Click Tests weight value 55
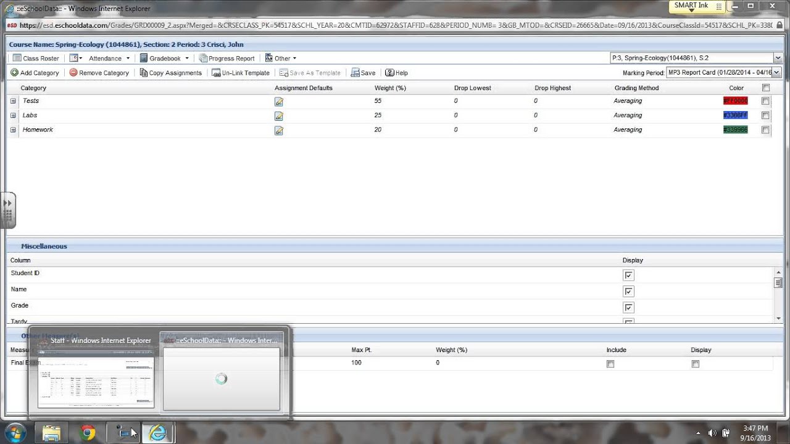 [x=378, y=101]
